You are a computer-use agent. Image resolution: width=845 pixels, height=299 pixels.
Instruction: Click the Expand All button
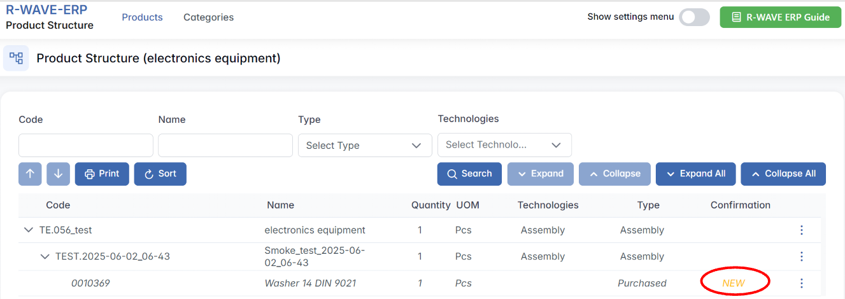695,174
